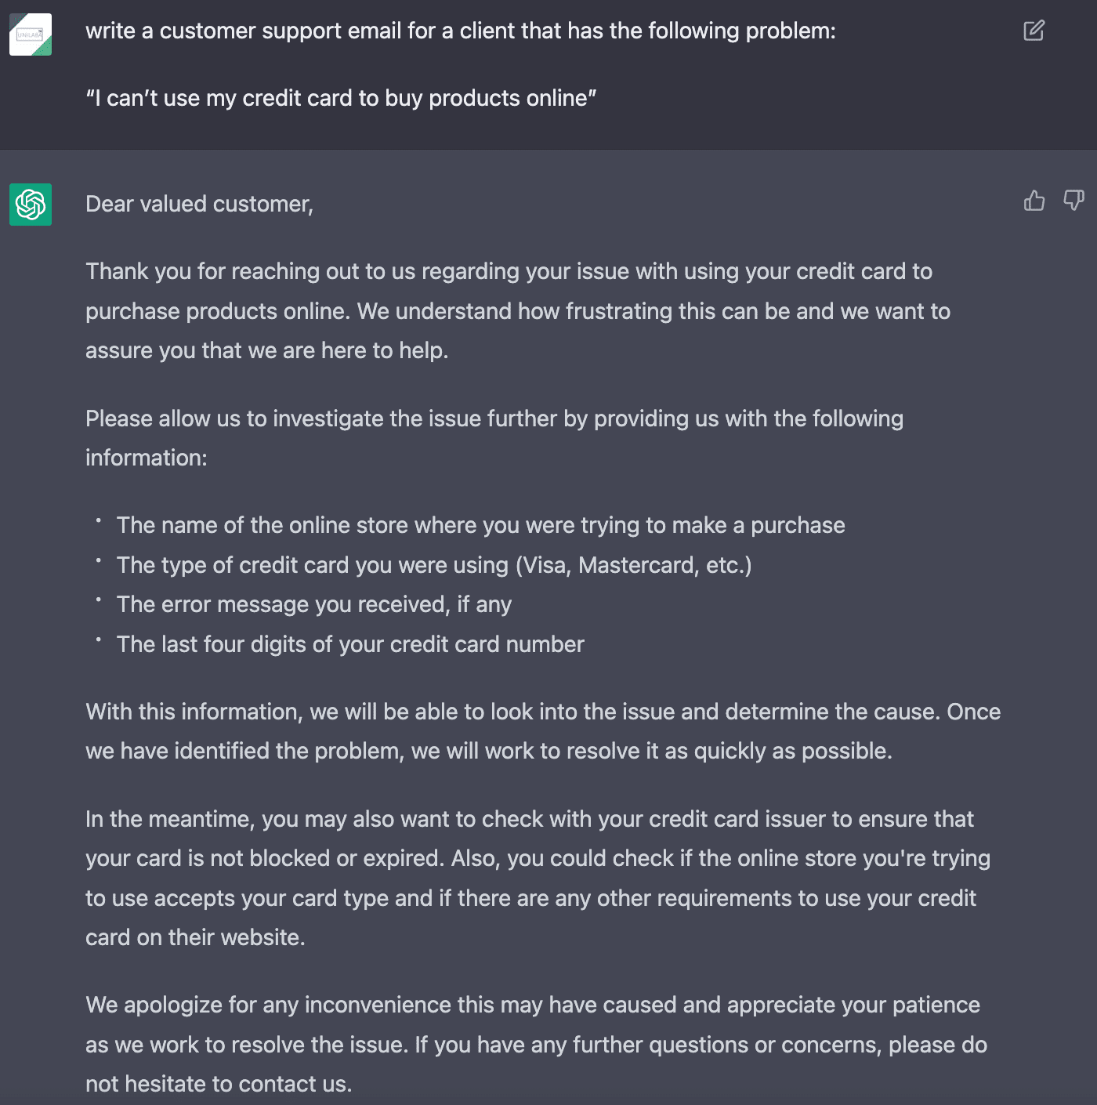Click the user prompt about customer support email
Screen dimensions: 1097x1105
click(460, 31)
